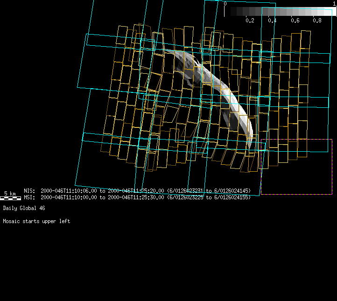
Task: Click the "5 km" scale text
Action: [10, 193]
